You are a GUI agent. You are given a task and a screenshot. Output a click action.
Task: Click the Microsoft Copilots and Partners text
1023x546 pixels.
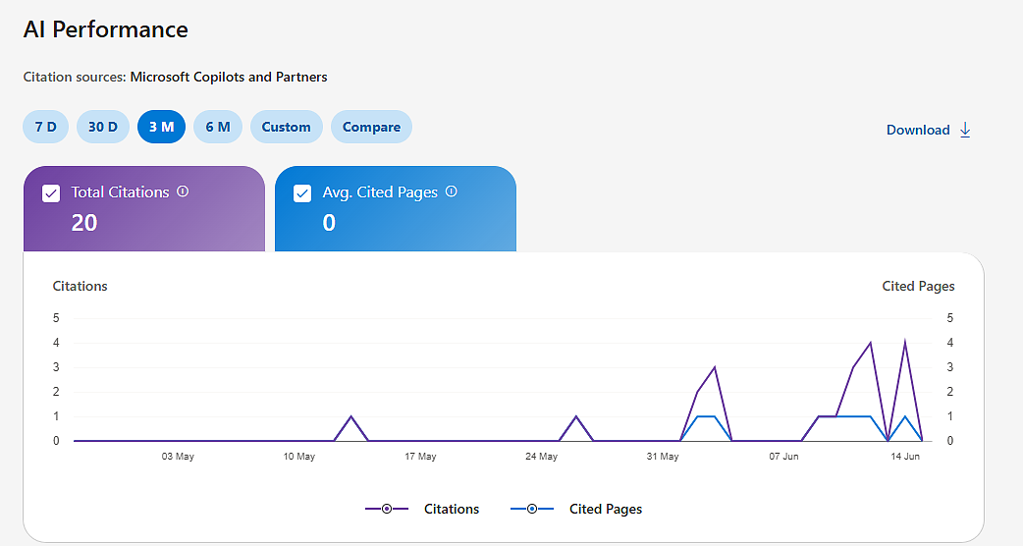pyautogui.click(x=229, y=77)
